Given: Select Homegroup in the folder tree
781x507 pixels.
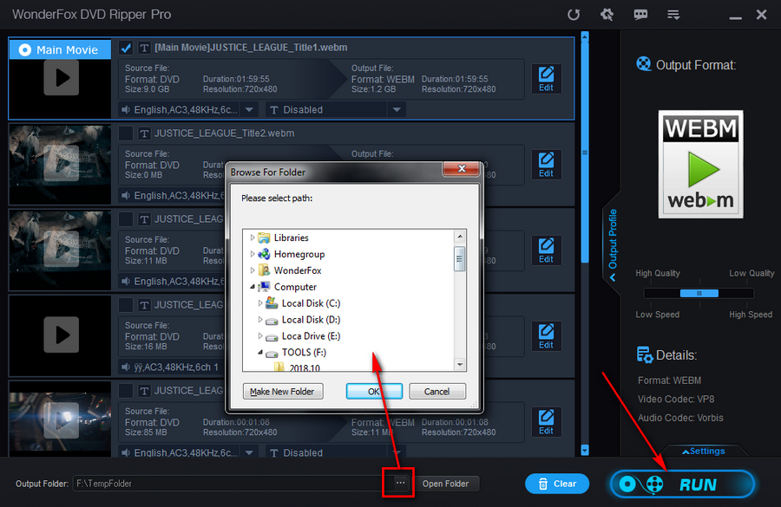Looking at the screenshot, I should click(x=299, y=254).
